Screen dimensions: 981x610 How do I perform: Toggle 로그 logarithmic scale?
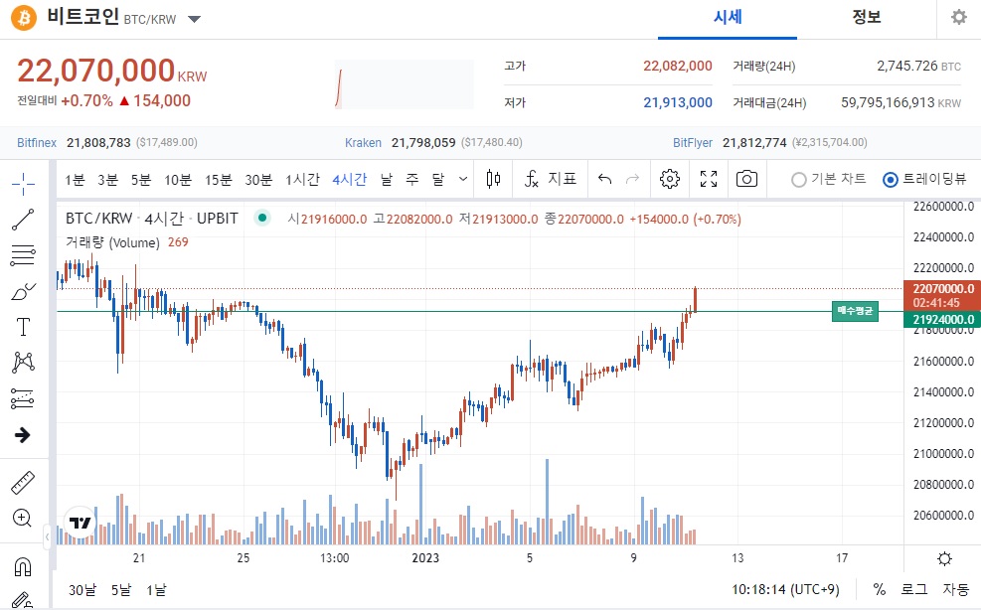pos(913,589)
